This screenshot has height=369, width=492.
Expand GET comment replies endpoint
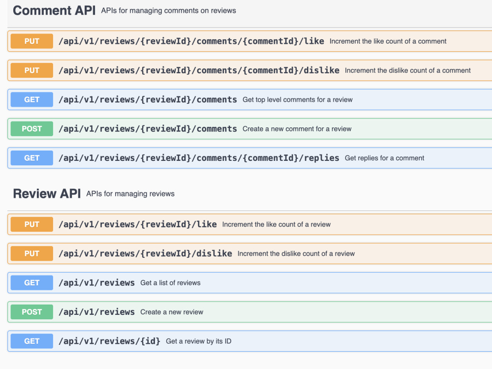click(x=250, y=158)
